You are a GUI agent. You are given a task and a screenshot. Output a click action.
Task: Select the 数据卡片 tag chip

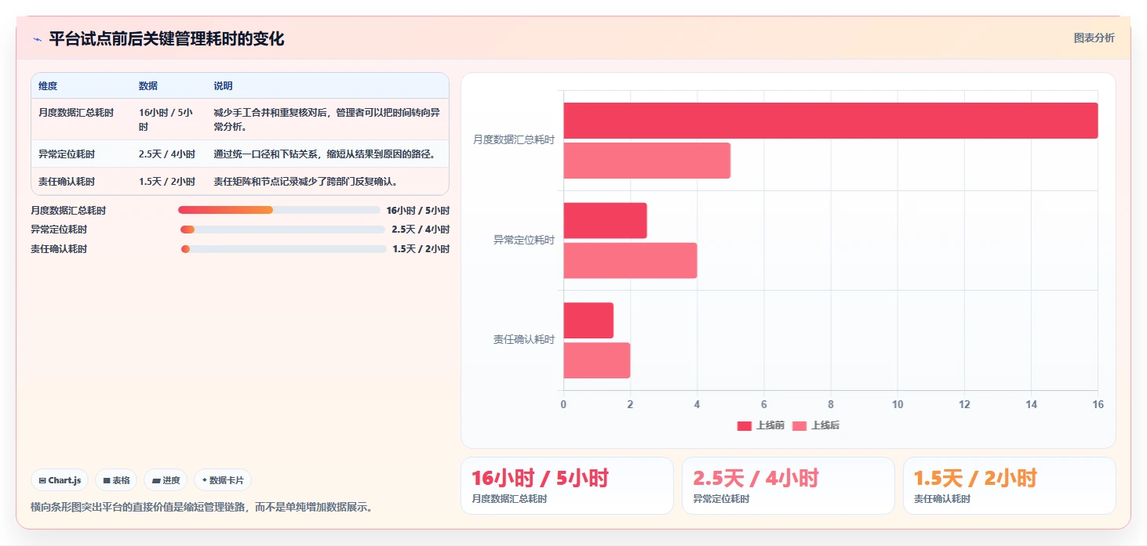(x=223, y=480)
